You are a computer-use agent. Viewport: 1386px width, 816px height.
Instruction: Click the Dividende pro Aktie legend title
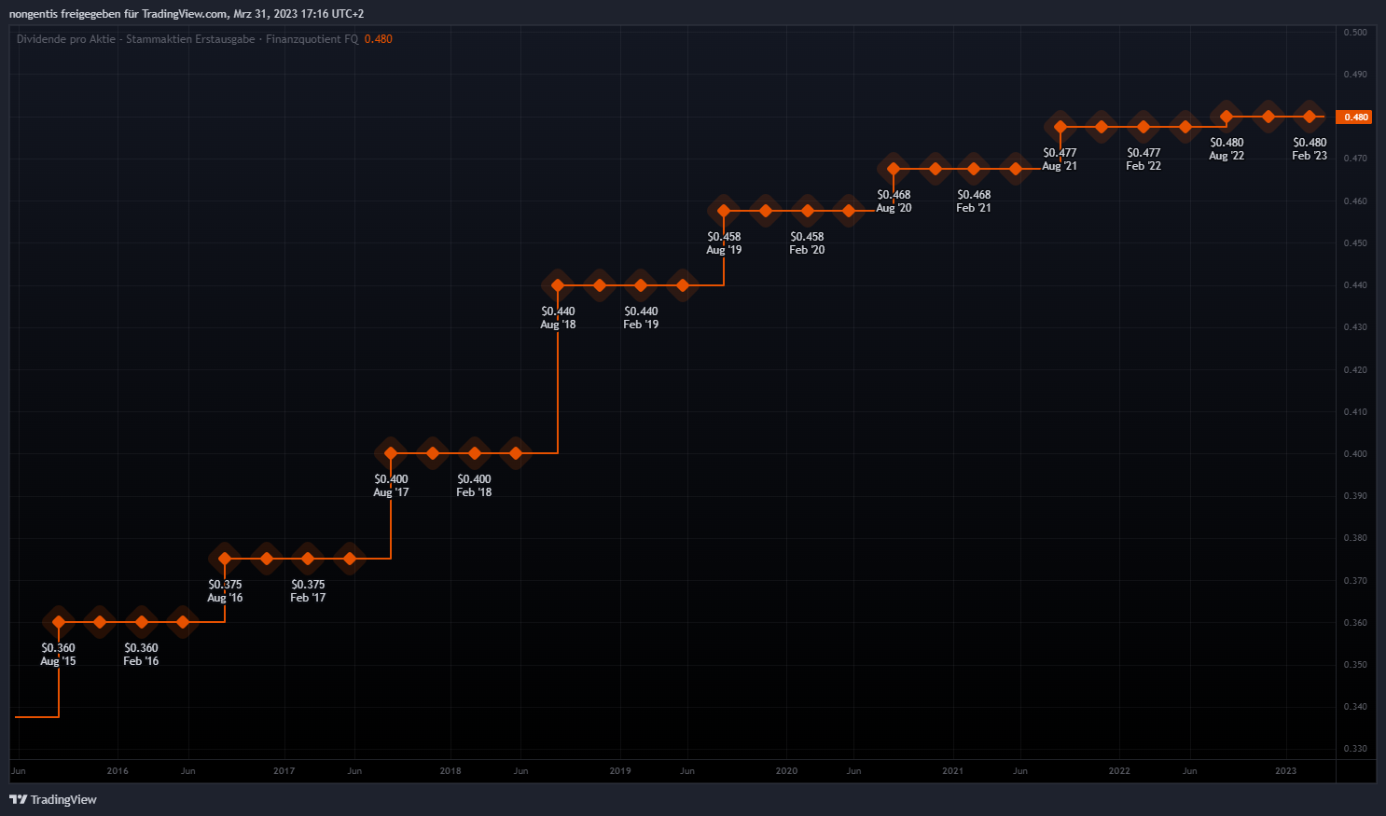click(x=66, y=39)
